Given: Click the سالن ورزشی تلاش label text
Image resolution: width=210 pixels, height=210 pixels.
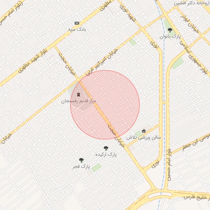Looking at the screenshot, I should (x=144, y=138).
